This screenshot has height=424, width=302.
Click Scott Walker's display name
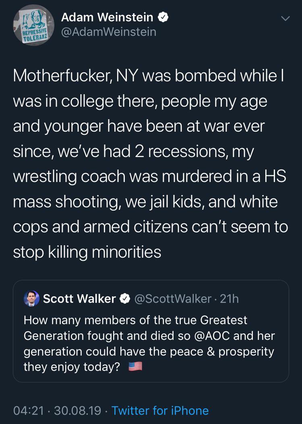pos(80,298)
